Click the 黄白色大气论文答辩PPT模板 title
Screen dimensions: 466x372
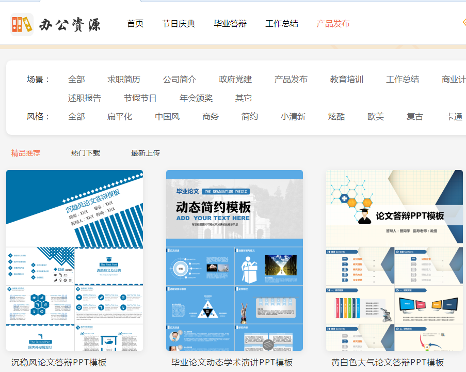[x=388, y=363]
